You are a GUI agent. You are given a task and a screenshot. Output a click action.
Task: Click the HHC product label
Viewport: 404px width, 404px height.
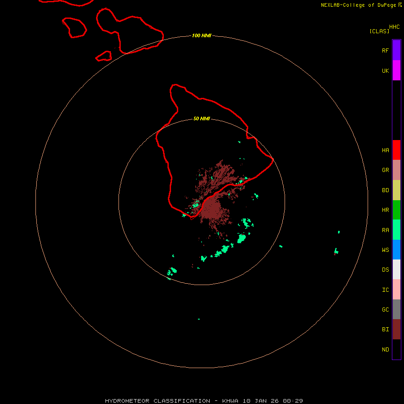pos(394,27)
